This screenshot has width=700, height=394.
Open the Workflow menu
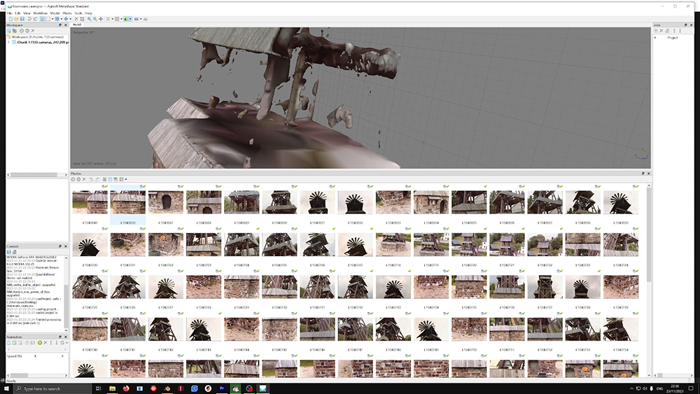pos(40,13)
